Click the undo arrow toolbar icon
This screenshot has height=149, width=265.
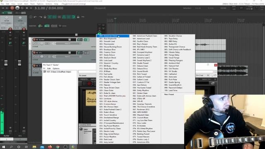pyautogui.click(x=35, y=17)
